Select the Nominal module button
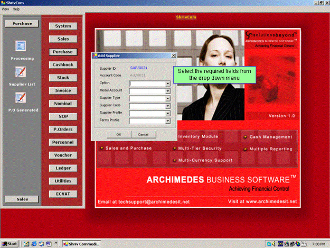Image resolution: width=330 pixels, height=248 pixels. (x=63, y=103)
